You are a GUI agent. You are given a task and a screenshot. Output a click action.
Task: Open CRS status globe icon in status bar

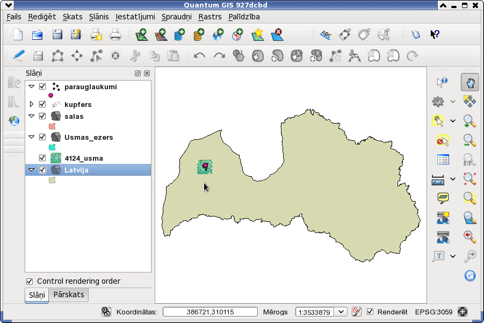(463, 312)
